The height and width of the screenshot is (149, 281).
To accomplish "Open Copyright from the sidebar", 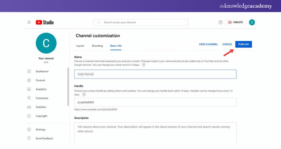I will 41,116.
